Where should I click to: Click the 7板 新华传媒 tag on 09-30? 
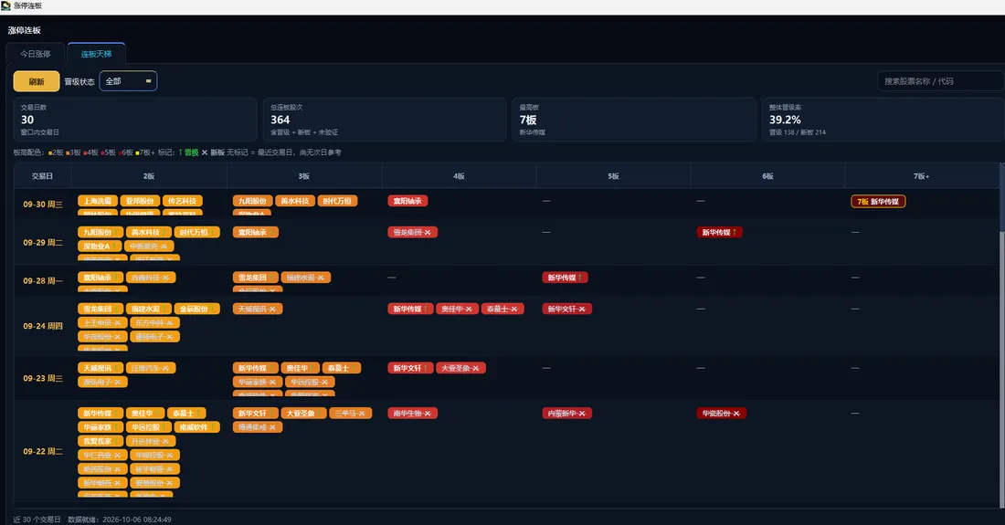878,202
